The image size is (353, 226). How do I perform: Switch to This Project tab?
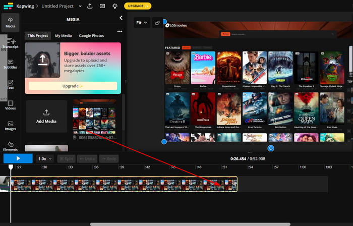38,36
